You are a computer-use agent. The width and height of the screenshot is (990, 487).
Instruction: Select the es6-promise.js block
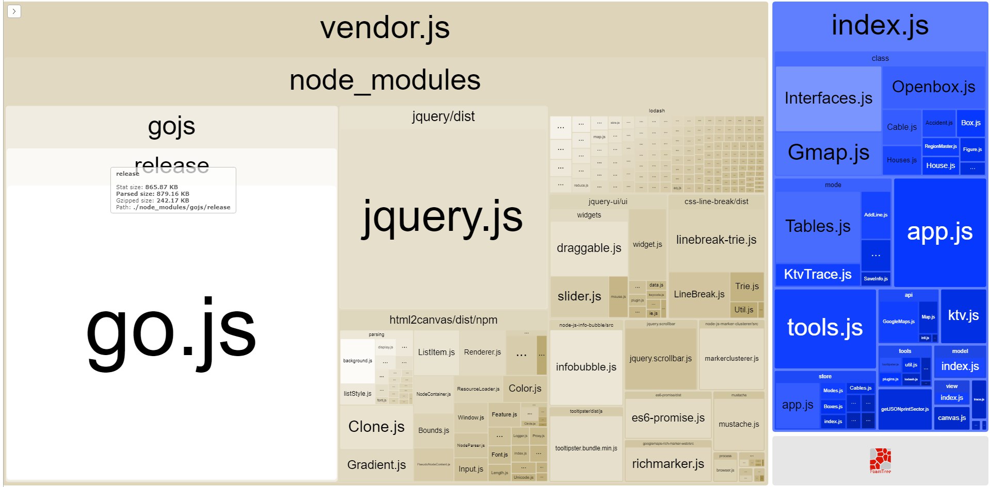668,418
